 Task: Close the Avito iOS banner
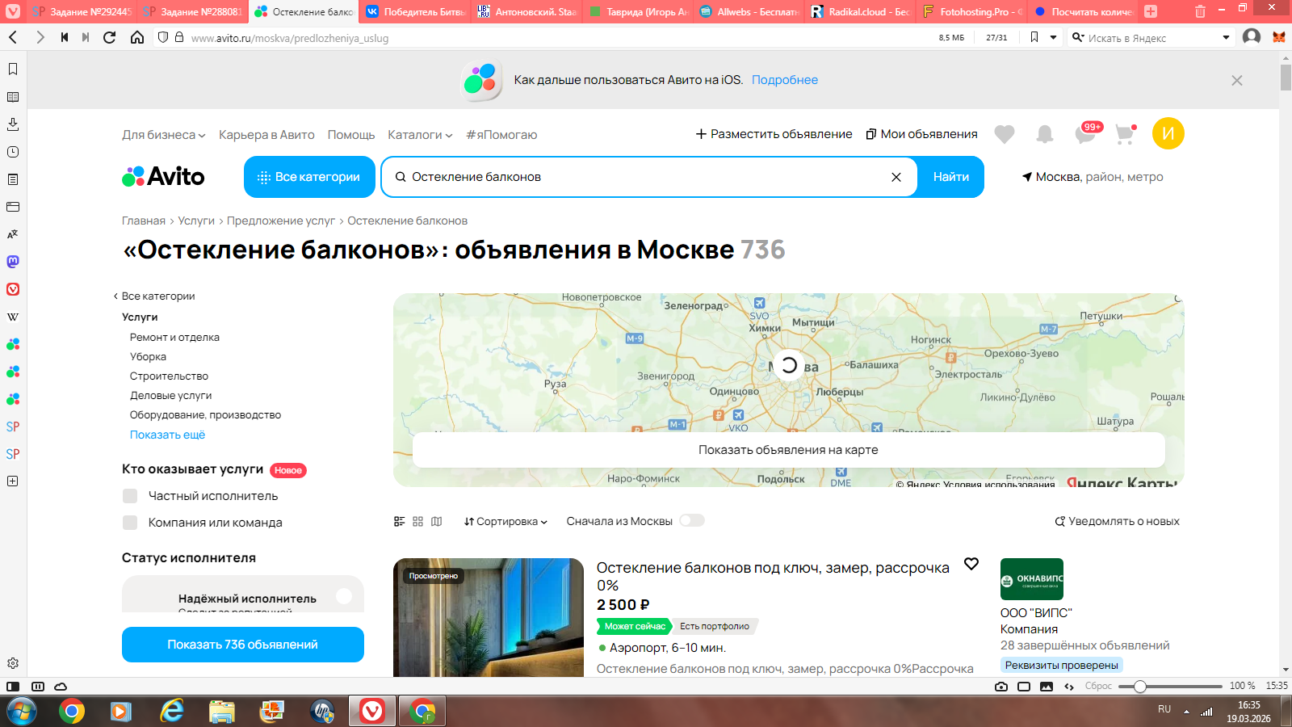click(x=1237, y=81)
